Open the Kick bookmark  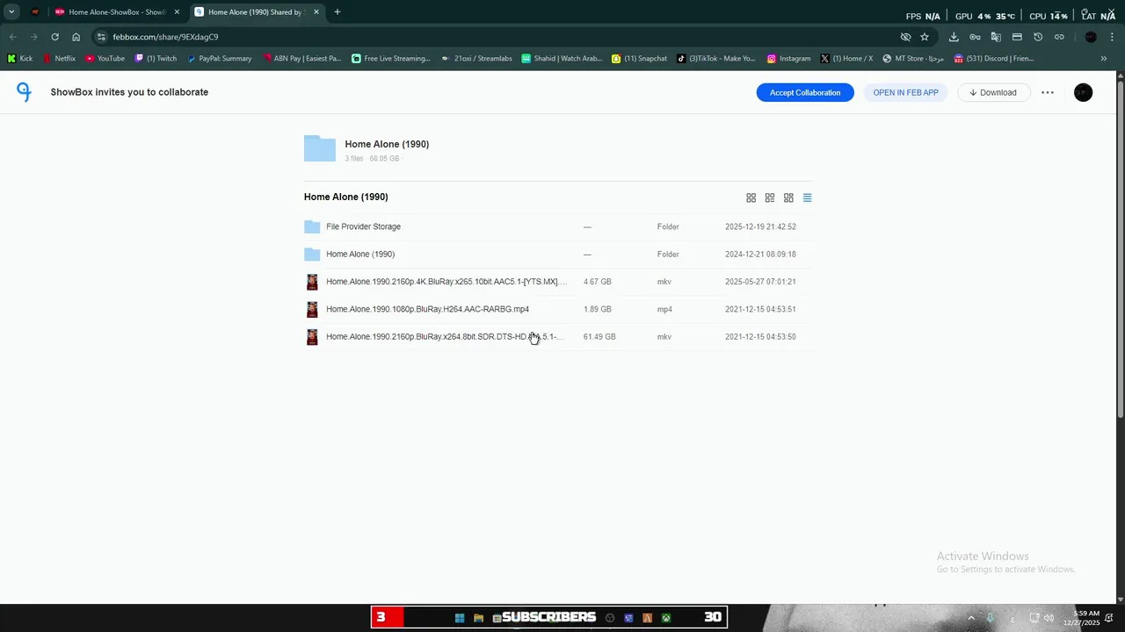pos(20,59)
